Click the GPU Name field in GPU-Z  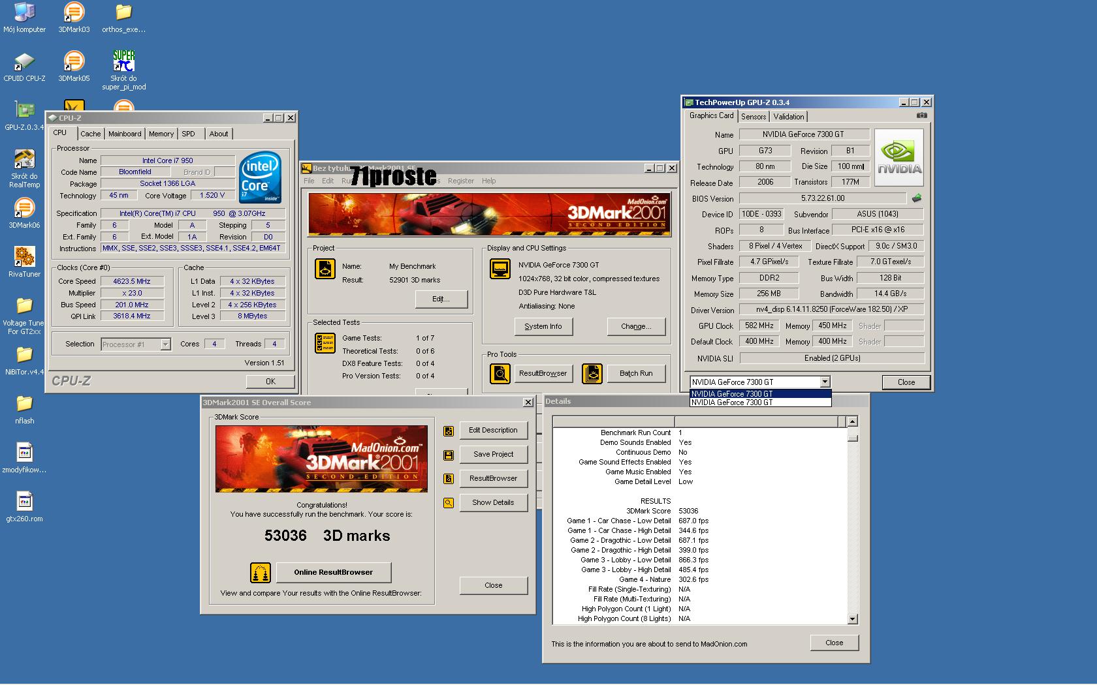coord(804,134)
